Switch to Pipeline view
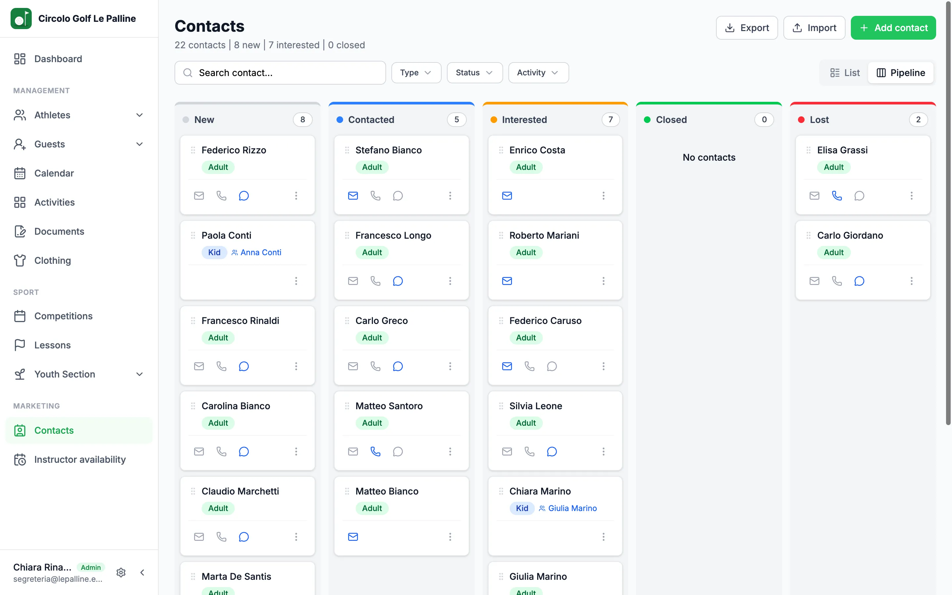This screenshot has height=595, width=952. (901, 73)
